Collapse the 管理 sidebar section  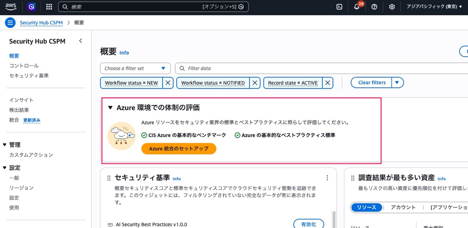pos(5,145)
